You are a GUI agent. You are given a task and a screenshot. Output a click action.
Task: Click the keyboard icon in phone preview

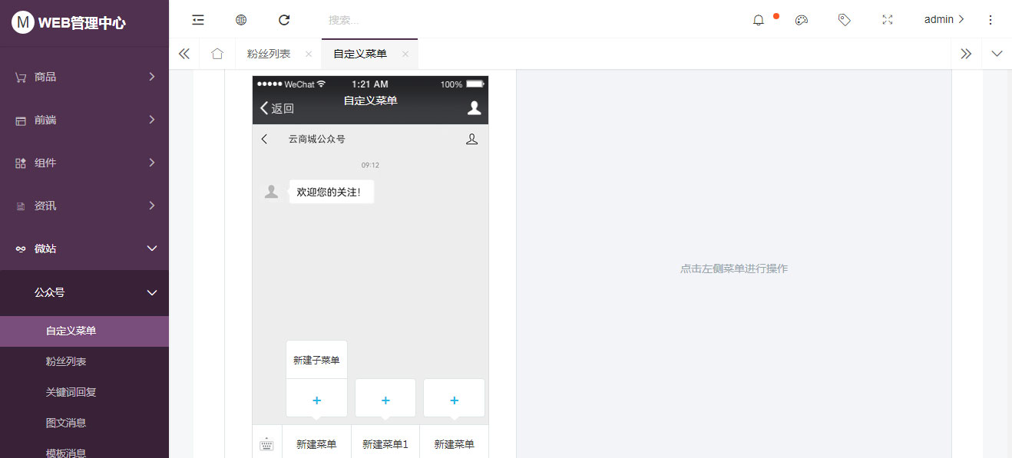pyautogui.click(x=266, y=443)
